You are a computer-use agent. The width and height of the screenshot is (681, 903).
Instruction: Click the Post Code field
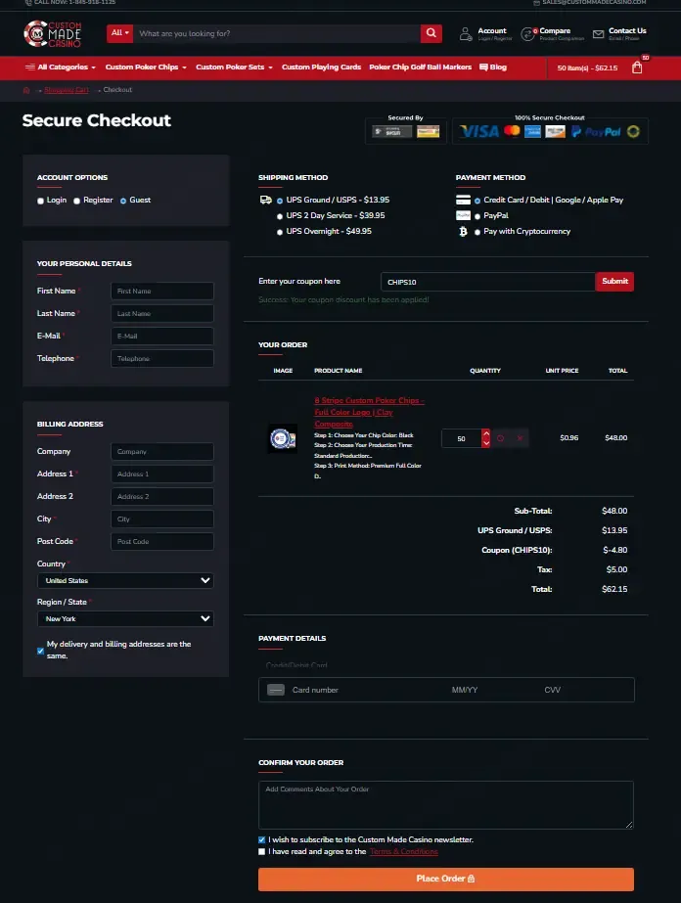(161, 541)
